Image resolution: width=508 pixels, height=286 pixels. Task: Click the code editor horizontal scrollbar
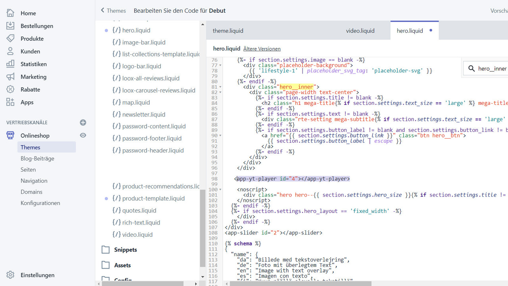[300, 284]
